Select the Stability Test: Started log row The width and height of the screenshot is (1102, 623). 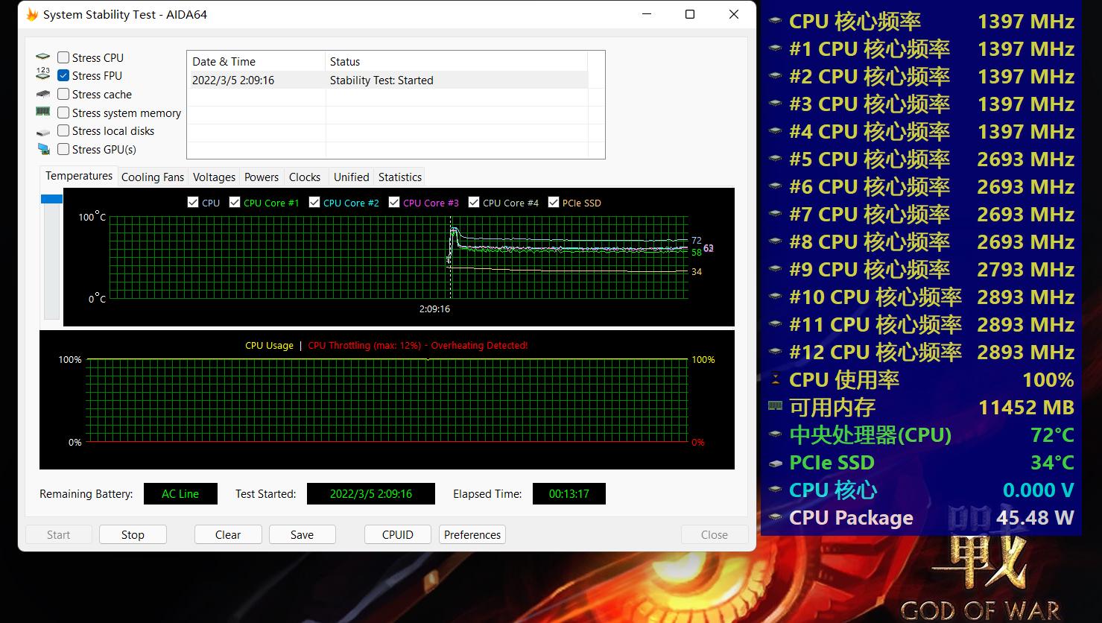(387, 80)
